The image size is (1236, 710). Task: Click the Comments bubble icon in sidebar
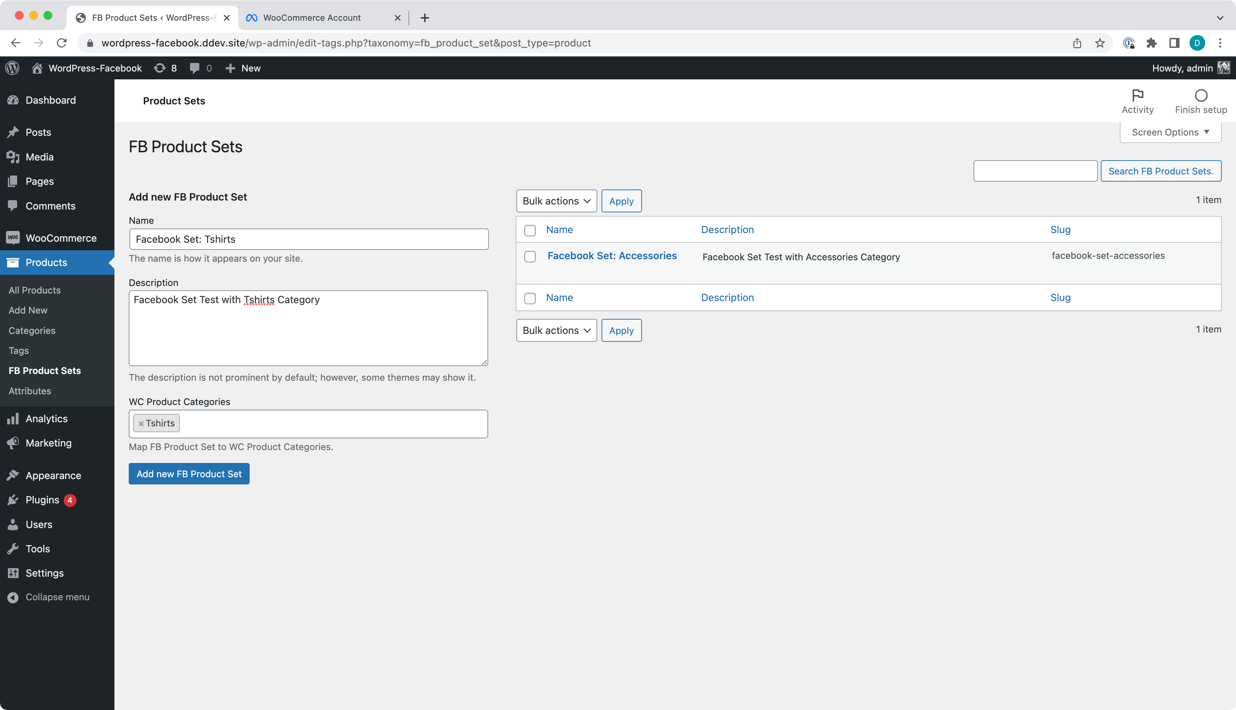13,205
